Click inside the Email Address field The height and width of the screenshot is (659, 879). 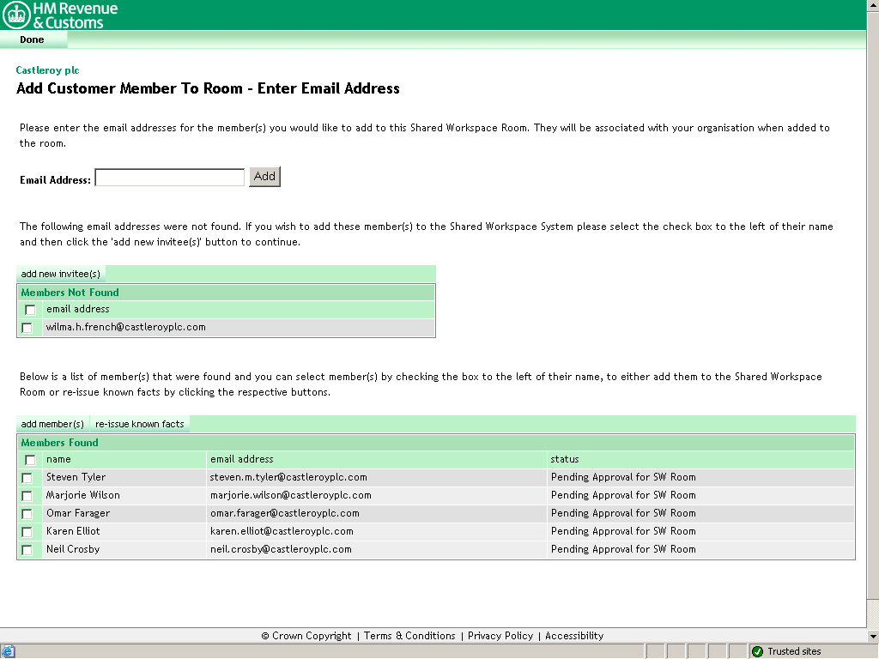tap(168, 177)
